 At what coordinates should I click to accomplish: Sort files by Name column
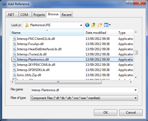click(x=47, y=33)
